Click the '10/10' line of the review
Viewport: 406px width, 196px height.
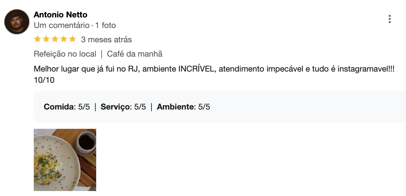[44, 80]
